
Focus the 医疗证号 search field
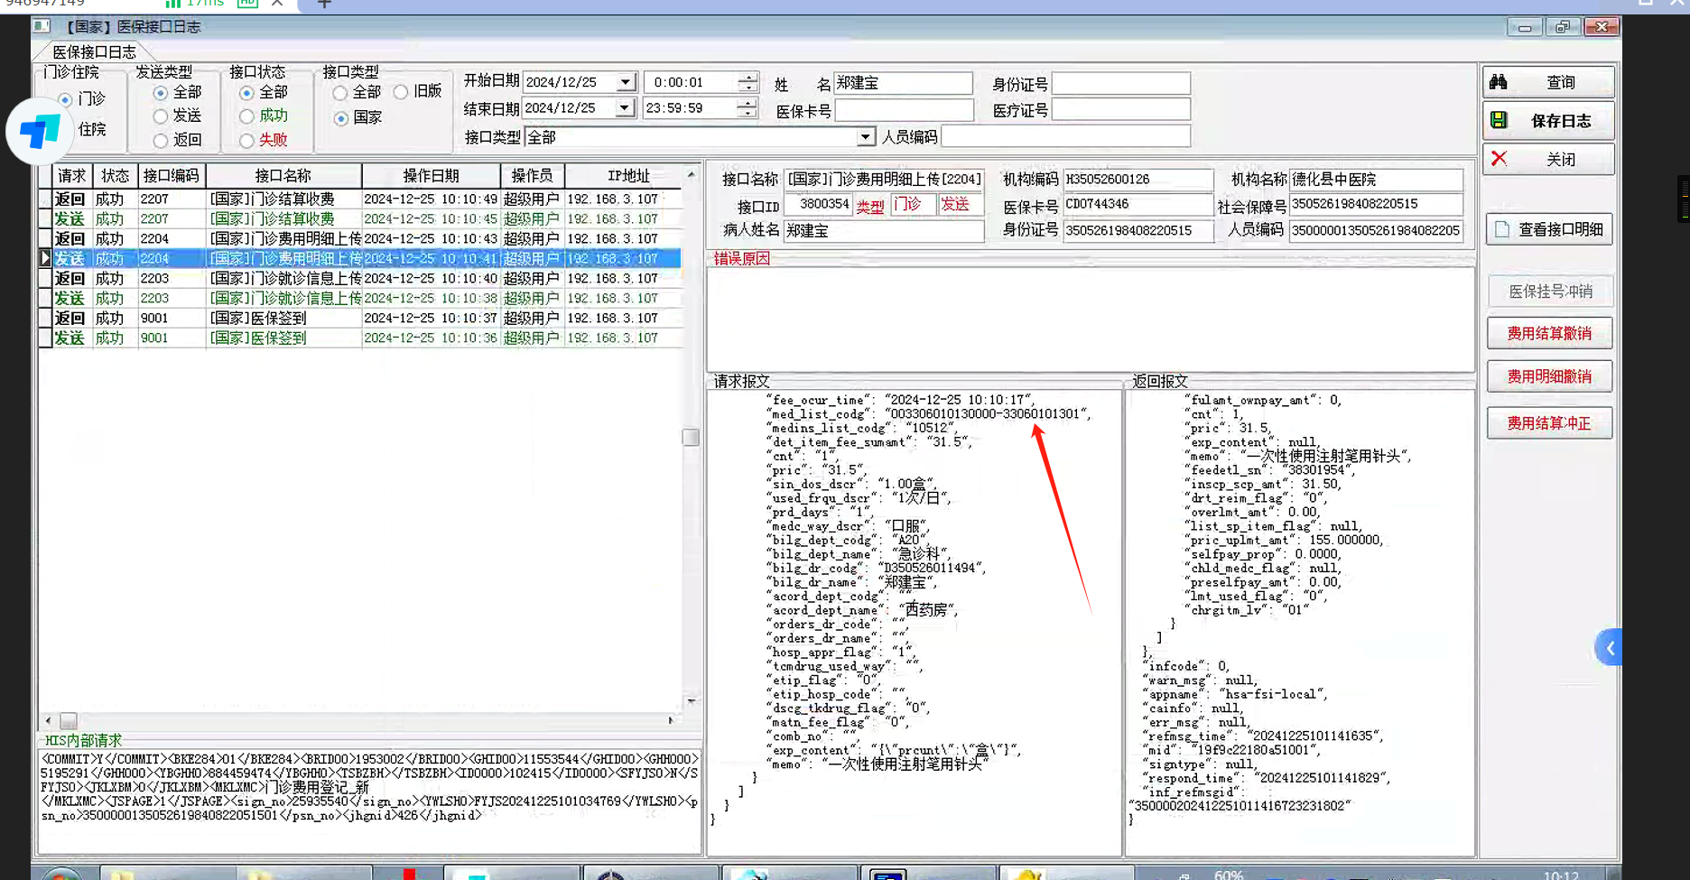click(x=1121, y=110)
